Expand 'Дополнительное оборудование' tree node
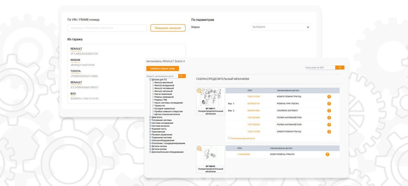 click(x=150, y=152)
